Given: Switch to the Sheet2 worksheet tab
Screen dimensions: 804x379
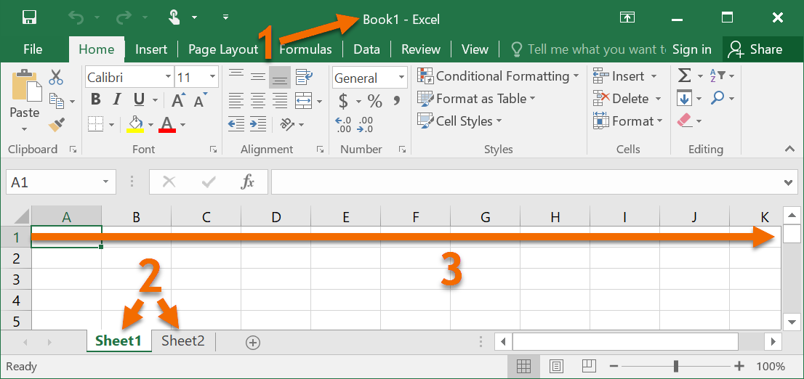Looking at the screenshot, I should (x=183, y=341).
